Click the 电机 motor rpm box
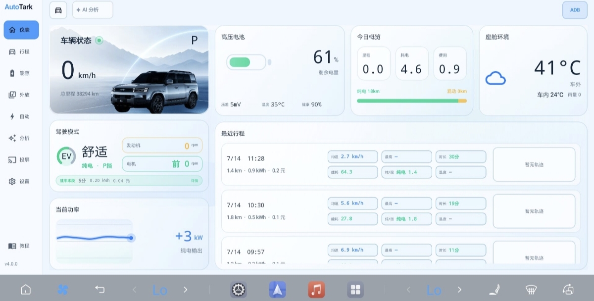Viewport: 594px width, 301px height. pos(162,164)
